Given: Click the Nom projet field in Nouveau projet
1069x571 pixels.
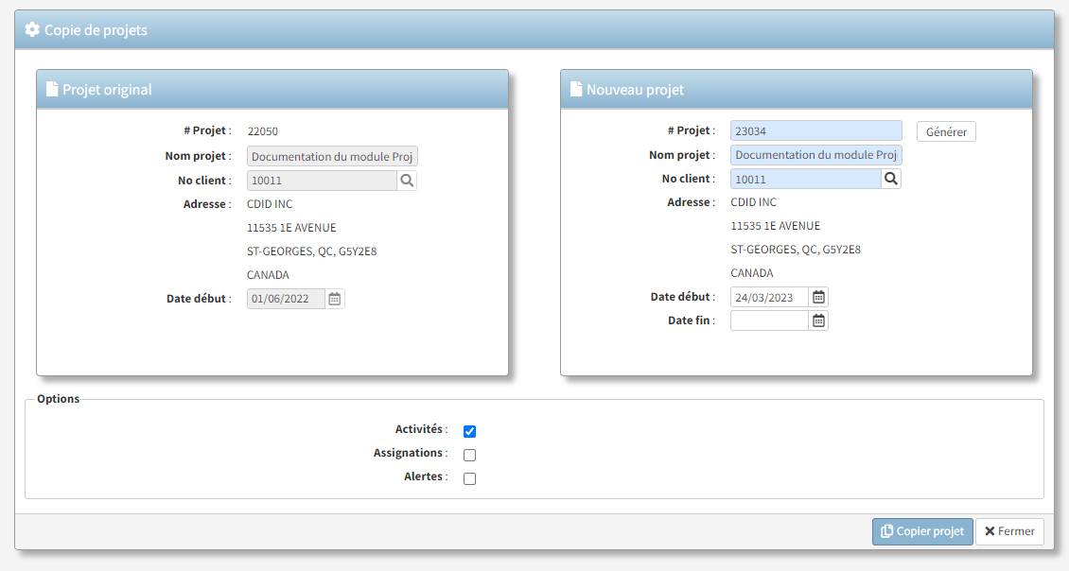Looking at the screenshot, I should [815, 154].
